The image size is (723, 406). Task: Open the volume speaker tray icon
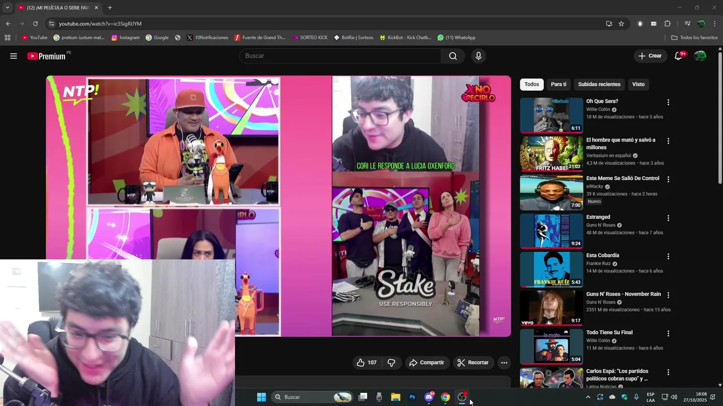click(674, 397)
